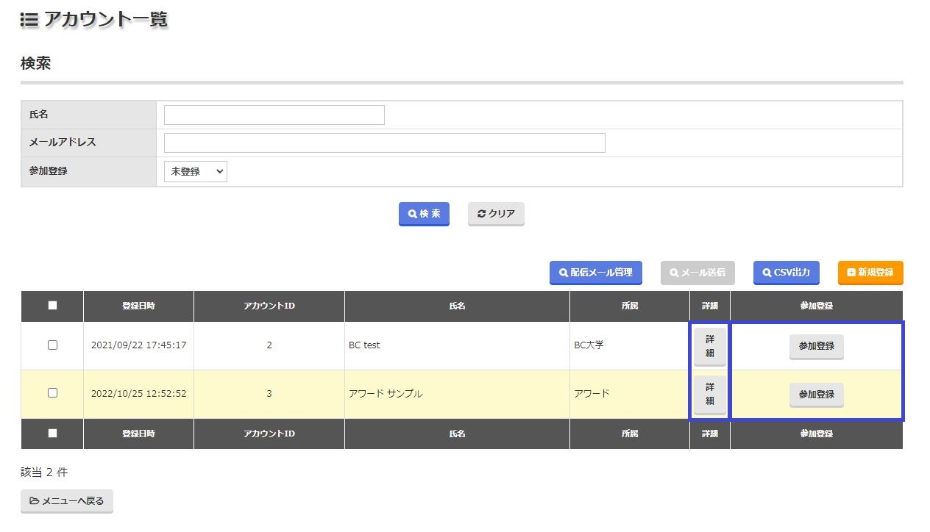Toggle select-all checkbox in table footer
930x532 pixels.
click(x=52, y=434)
